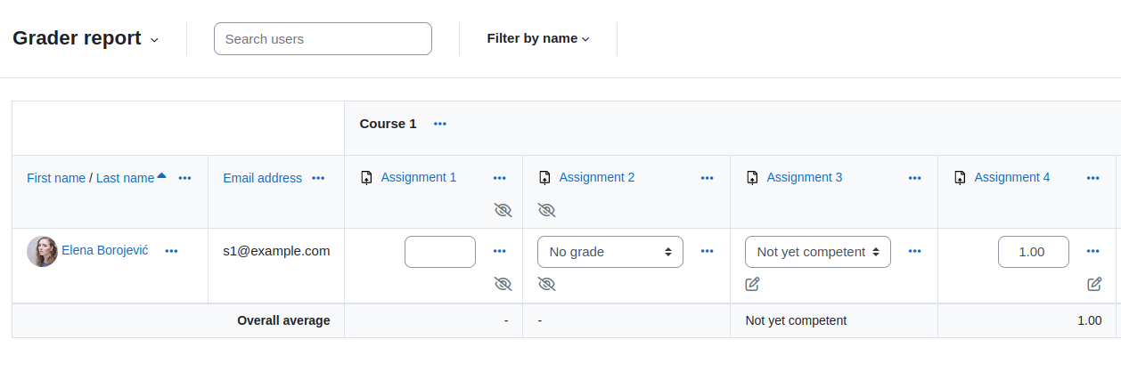Expand the Filter by name dropdown

(x=538, y=38)
